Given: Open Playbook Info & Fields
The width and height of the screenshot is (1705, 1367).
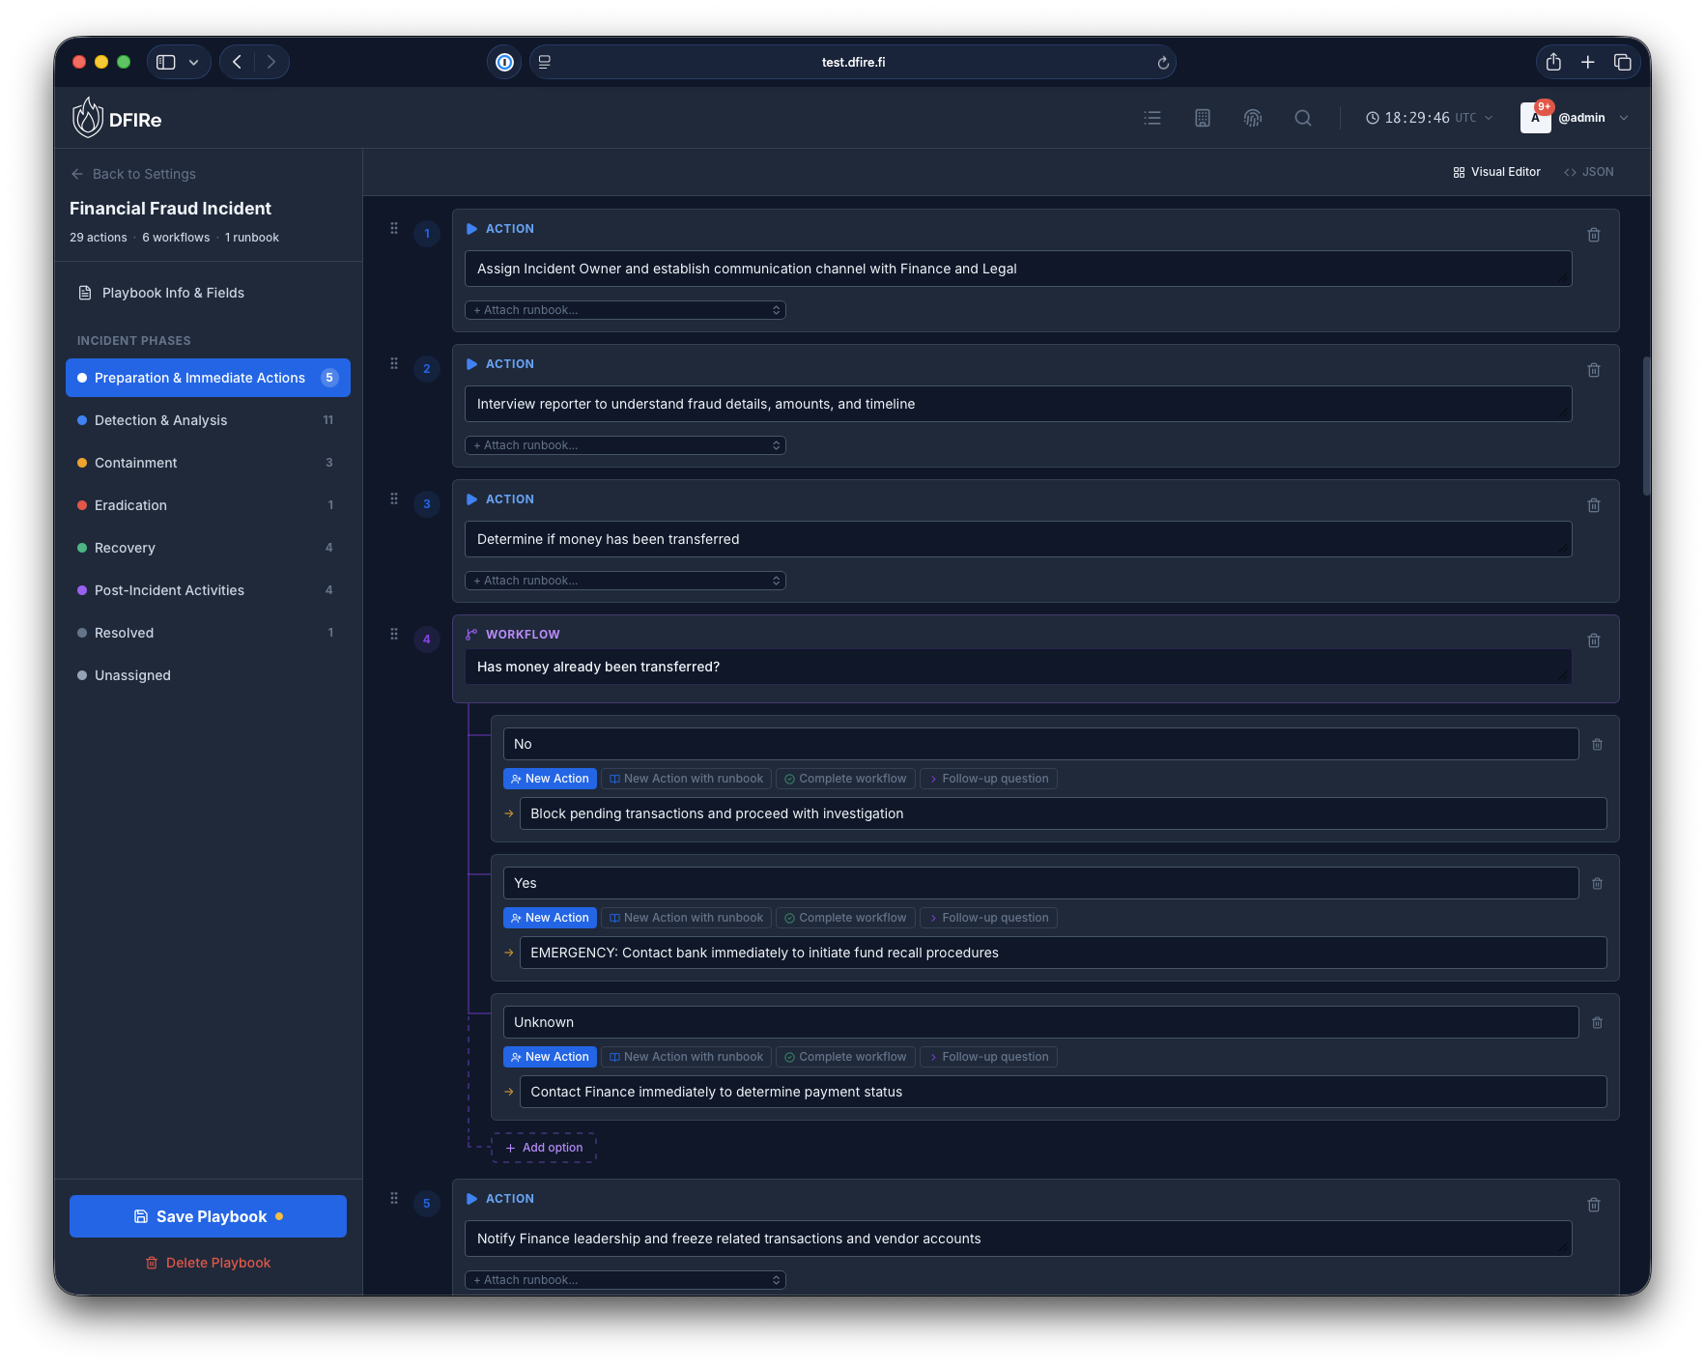Looking at the screenshot, I should [208, 293].
